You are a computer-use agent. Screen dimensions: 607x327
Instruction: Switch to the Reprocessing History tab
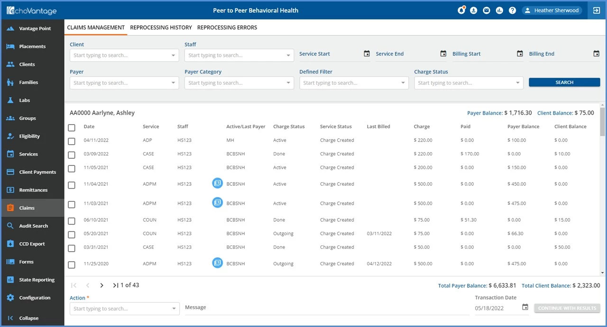click(161, 27)
